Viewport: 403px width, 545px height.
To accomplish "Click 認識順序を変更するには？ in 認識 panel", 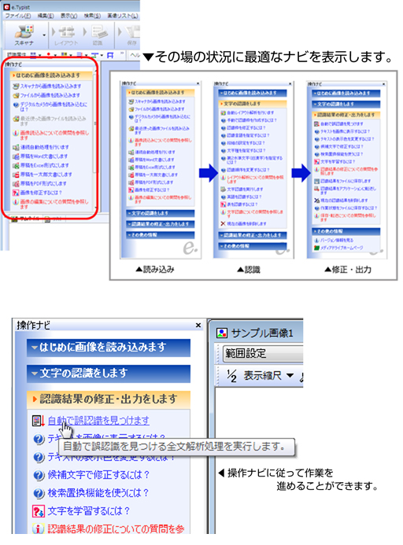I will (x=248, y=170).
